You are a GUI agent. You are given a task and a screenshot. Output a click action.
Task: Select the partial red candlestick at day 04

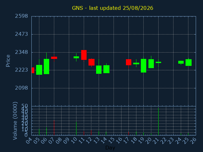coord(33,70)
